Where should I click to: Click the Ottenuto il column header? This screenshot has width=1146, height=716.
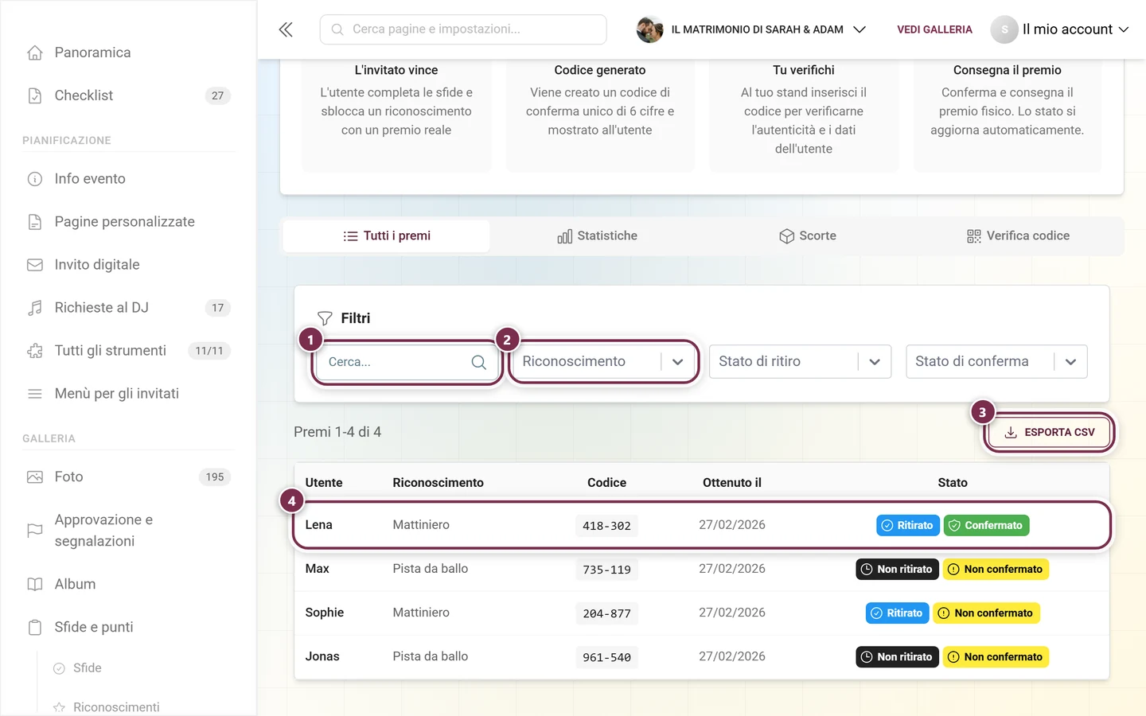point(732,483)
